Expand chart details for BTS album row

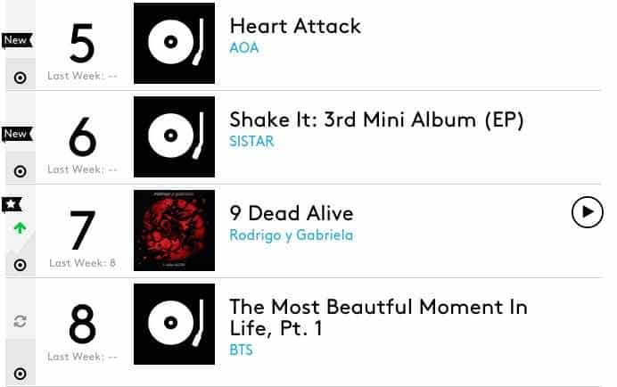tap(20, 374)
